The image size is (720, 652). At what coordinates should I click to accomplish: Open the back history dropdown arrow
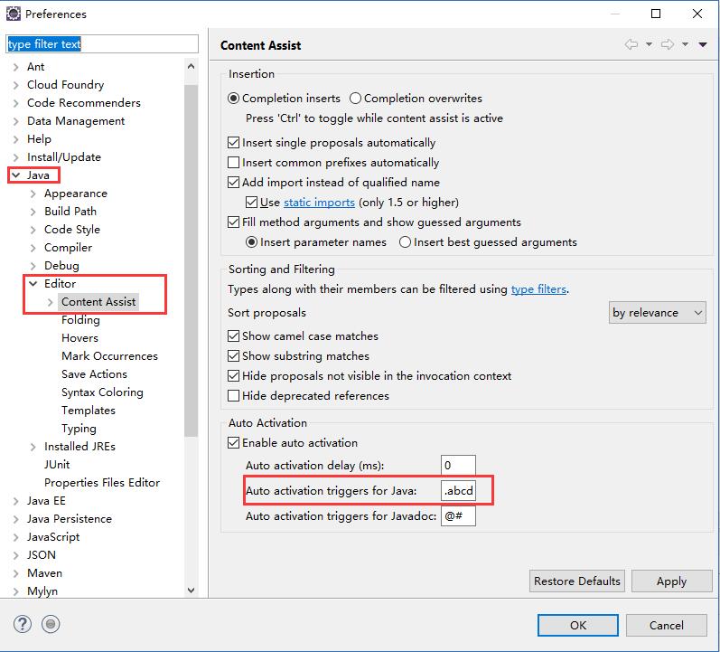(x=649, y=45)
